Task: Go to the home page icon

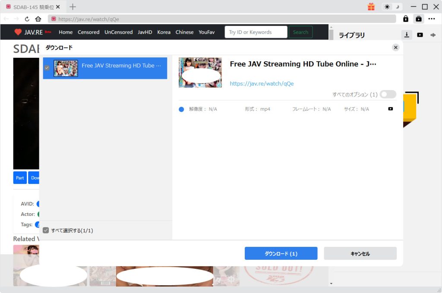Action: tap(38, 19)
